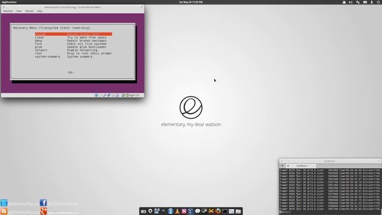Add a new tab in terminal window
The width and height of the screenshot is (382, 215).
coord(282,166)
